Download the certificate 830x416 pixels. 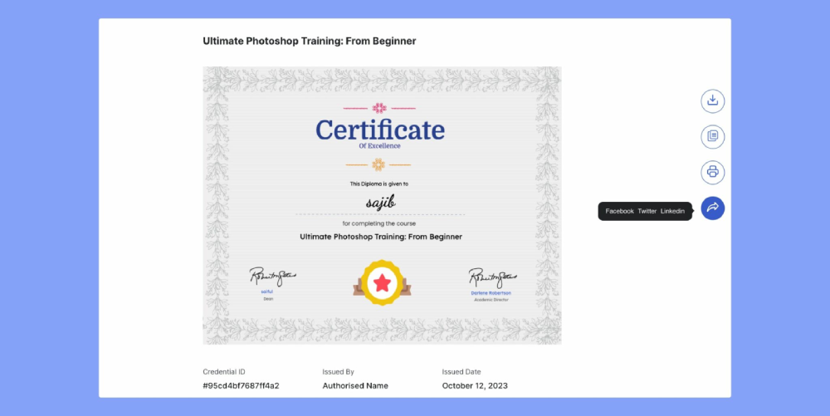pos(712,101)
